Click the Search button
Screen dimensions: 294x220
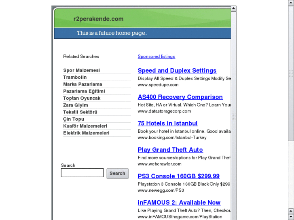point(118,174)
